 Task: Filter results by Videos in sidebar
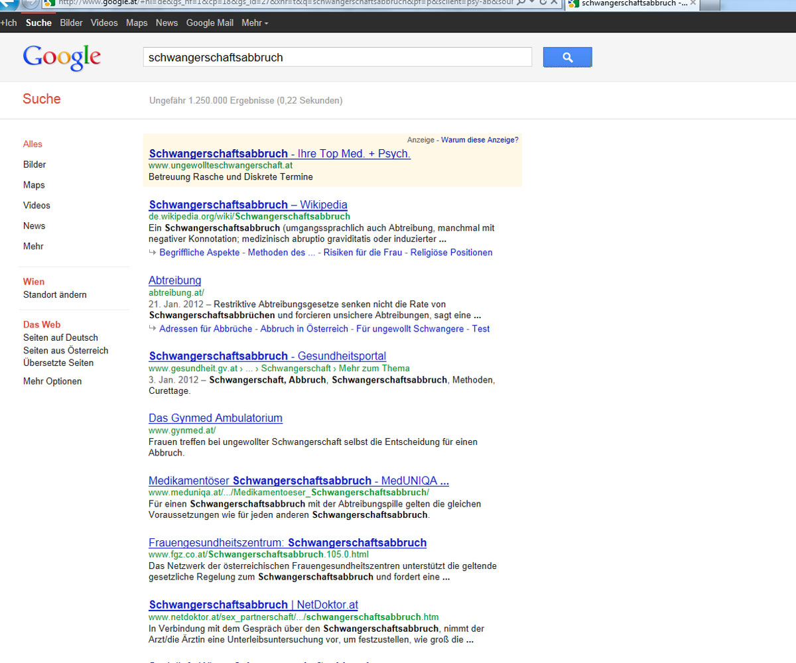[x=36, y=206]
